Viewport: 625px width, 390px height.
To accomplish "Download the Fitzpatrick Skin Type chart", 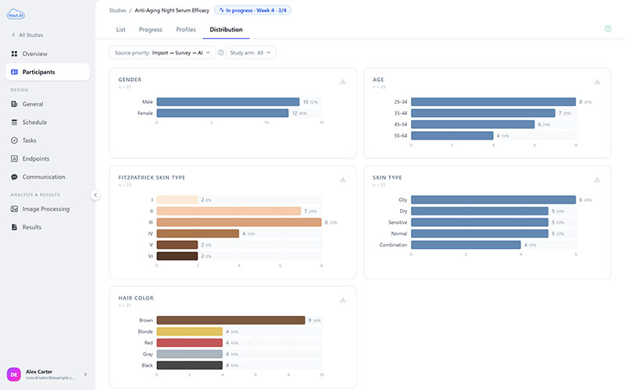I will coord(343,179).
